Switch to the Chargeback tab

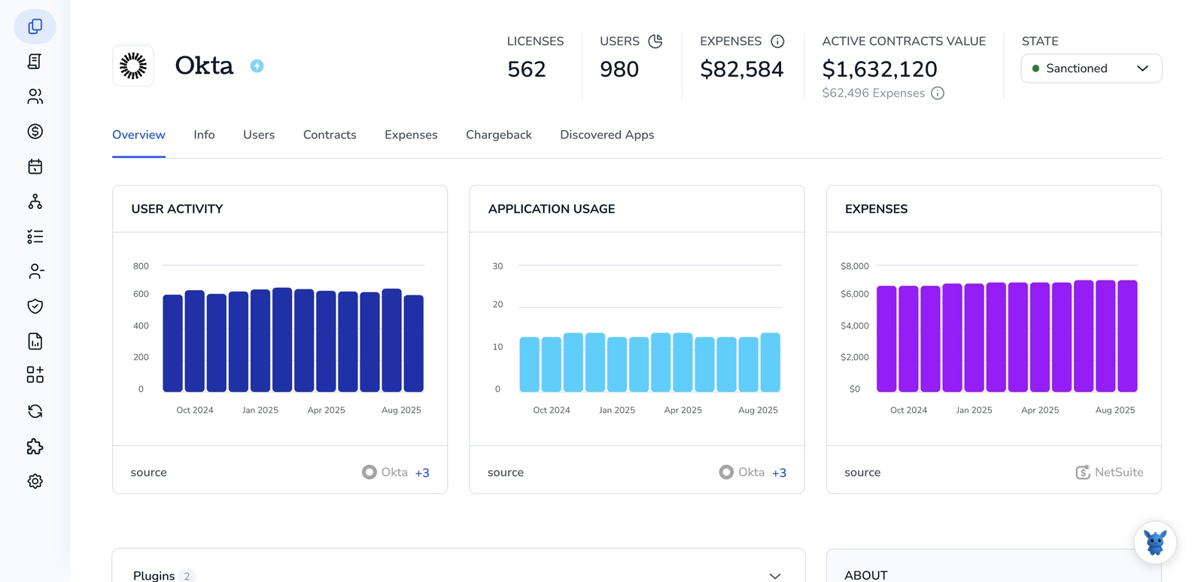[x=499, y=135]
